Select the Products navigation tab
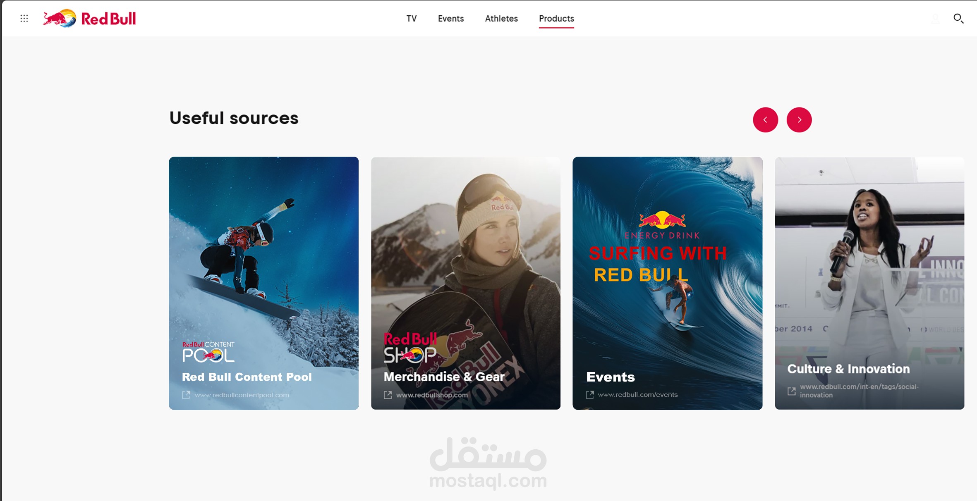 point(556,19)
